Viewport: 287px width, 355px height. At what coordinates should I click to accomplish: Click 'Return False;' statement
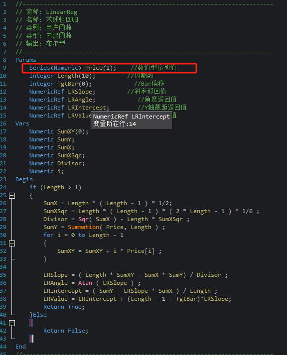point(66,331)
